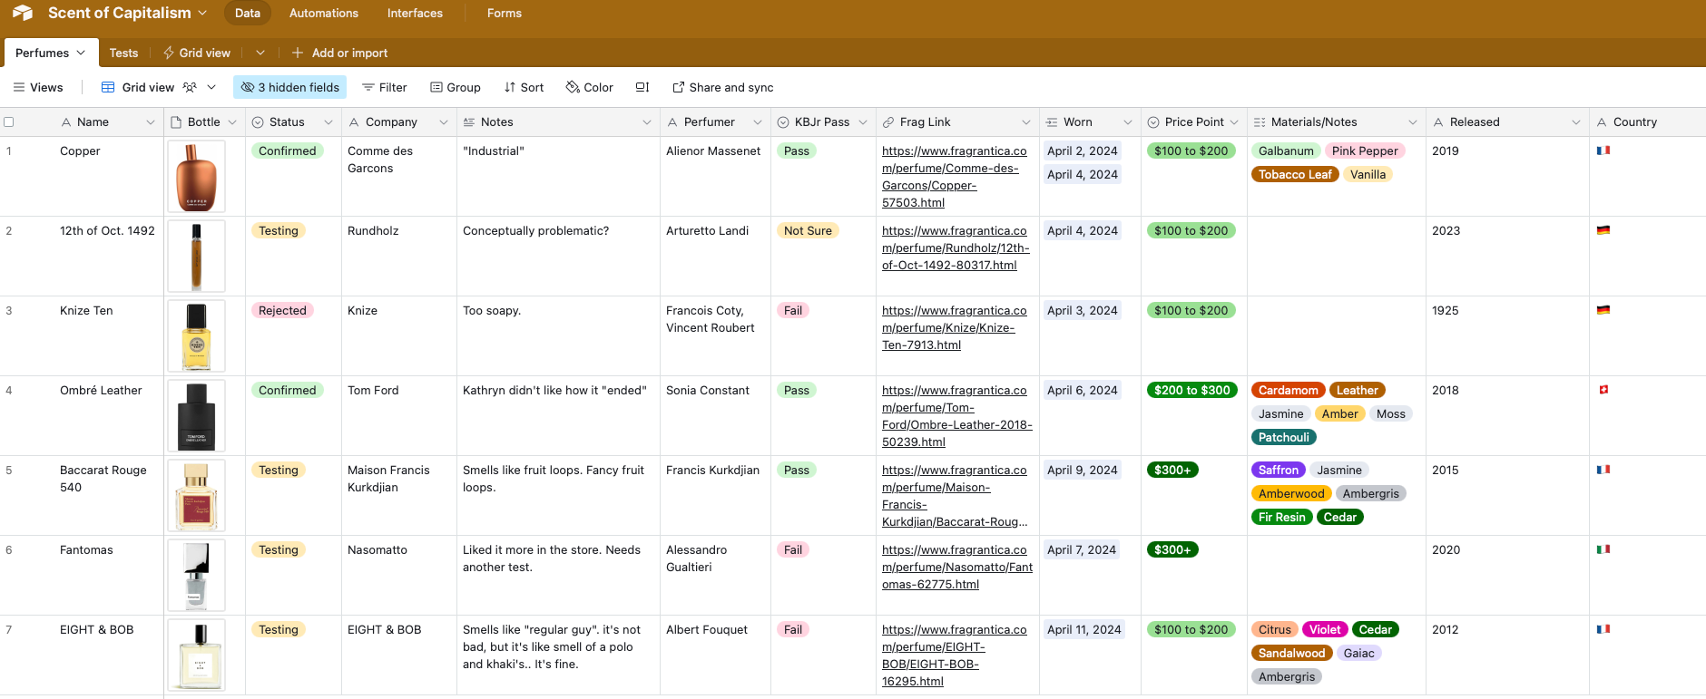Screen dimensions: 1706x699
Task: Click the $300+ tag in Baccarat Rouge row
Action: click(1172, 470)
